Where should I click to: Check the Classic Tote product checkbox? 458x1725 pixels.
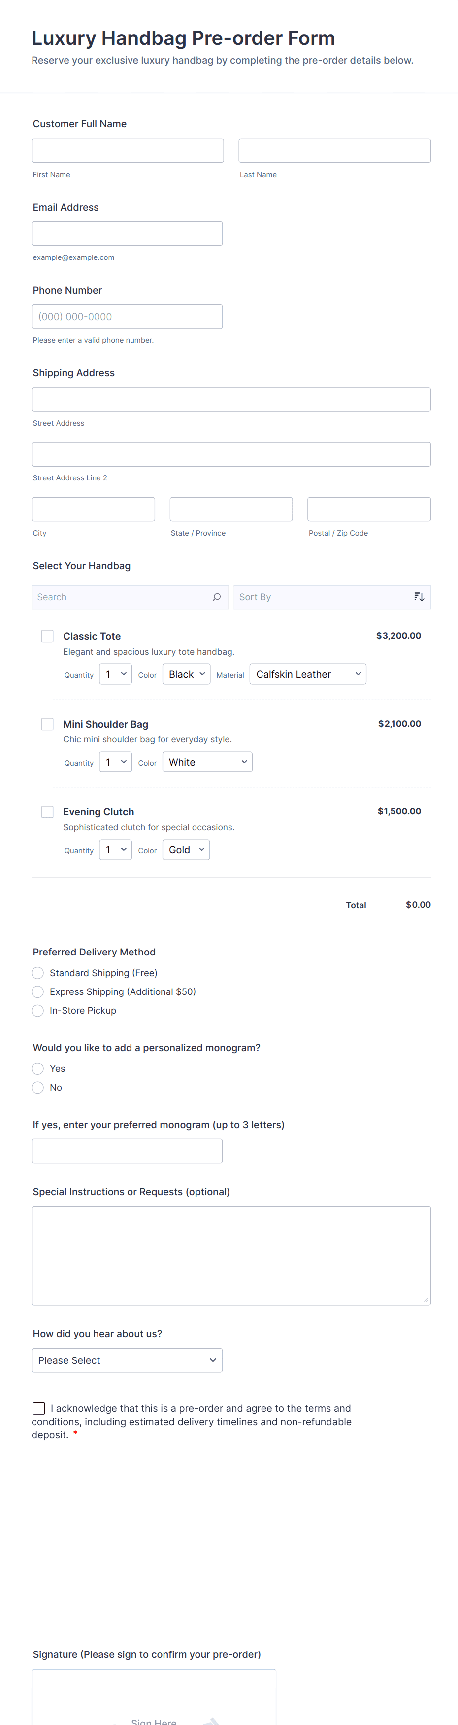47,636
